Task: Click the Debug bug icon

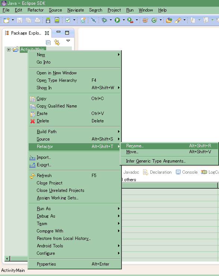Action: point(104,20)
